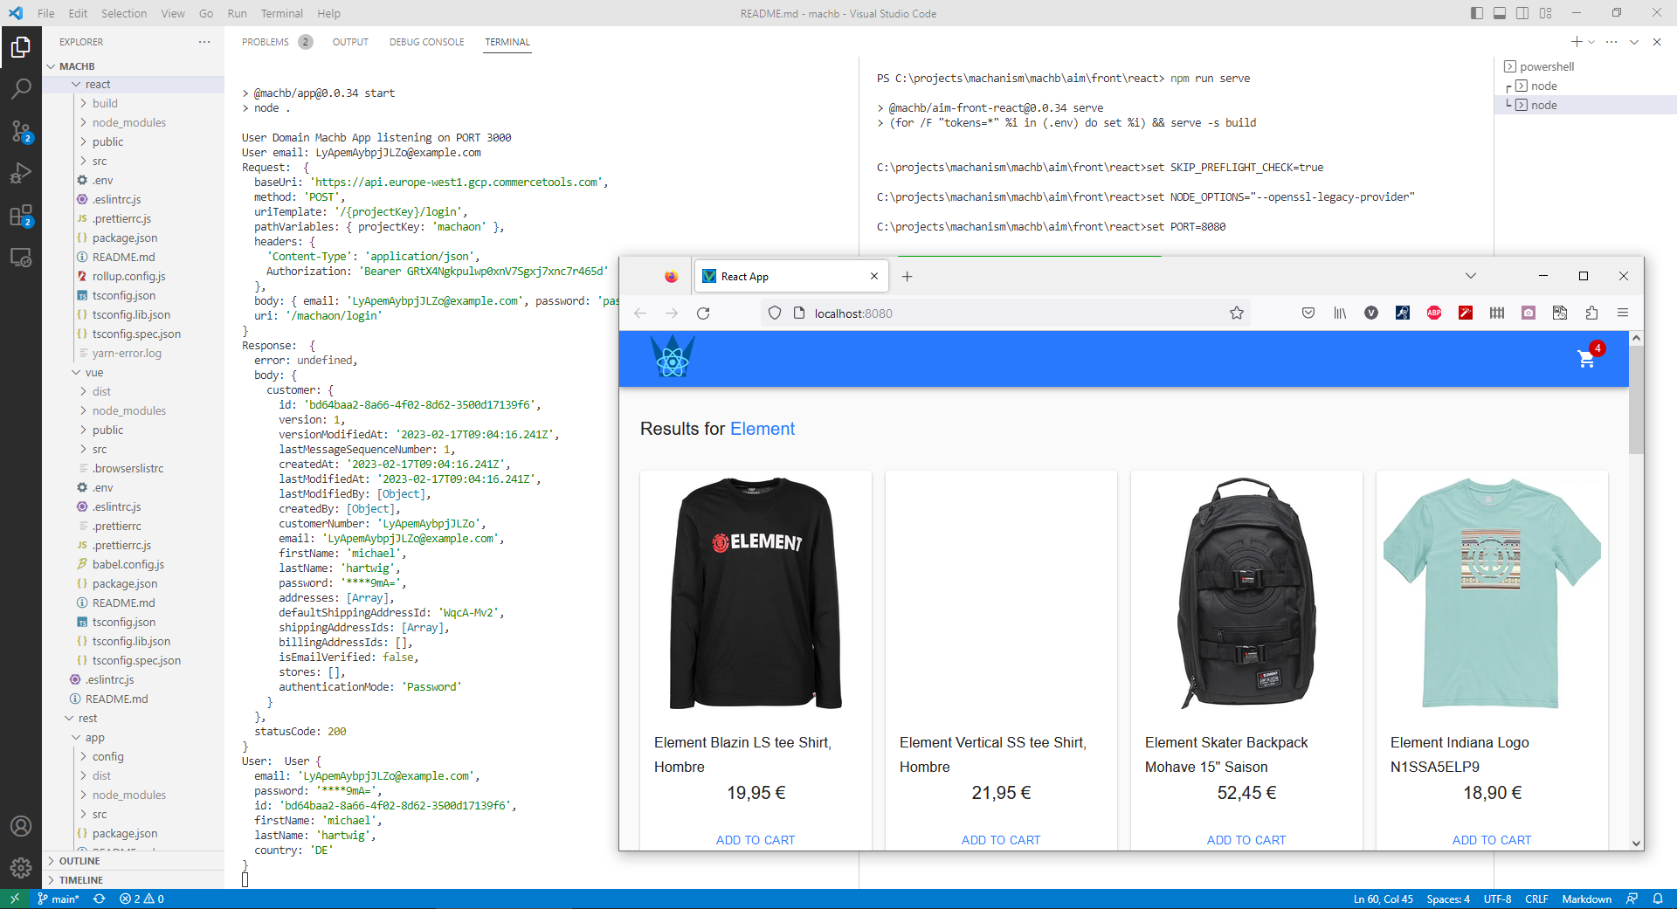Open Run and Debug view
Viewport: 1677px width, 909px height.
point(21,173)
